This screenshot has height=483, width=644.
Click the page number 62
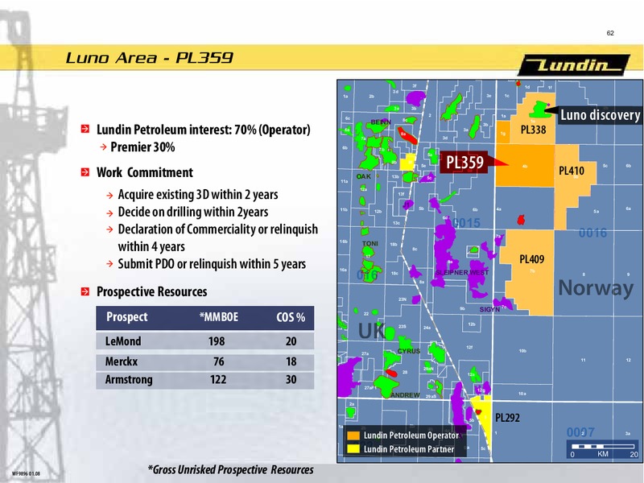point(610,33)
